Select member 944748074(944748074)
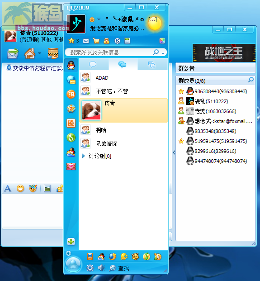260x281 pixels. coord(216,161)
